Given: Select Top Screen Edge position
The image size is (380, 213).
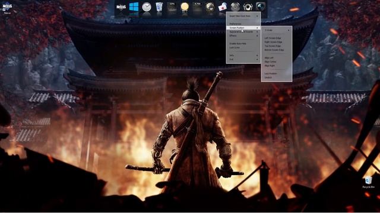Looking at the screenshot, I should point(277,46).
